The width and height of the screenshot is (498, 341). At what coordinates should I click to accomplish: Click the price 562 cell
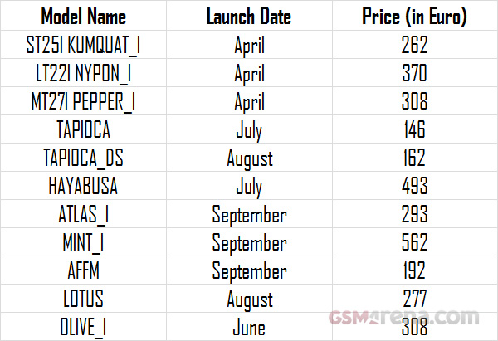pos(412,242)
